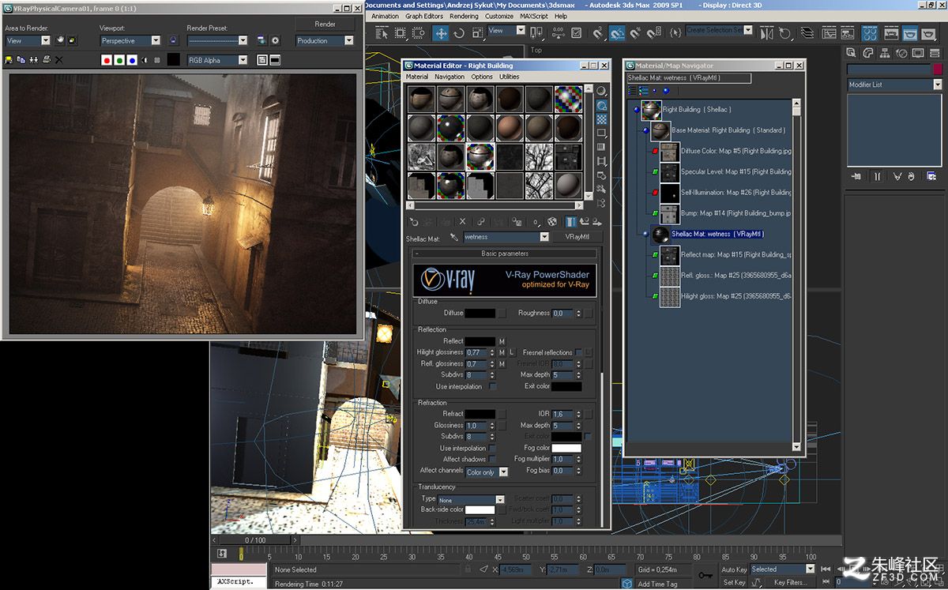Select the Move tool in the main toolbar

tap(441, 33)
